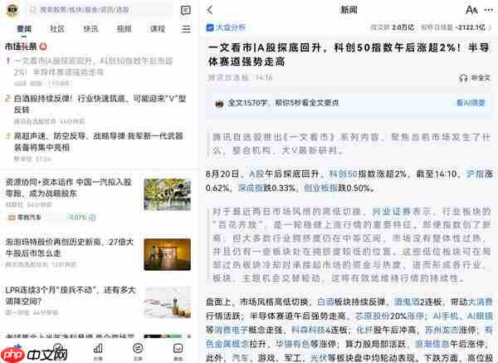Open the hamburger menu for more channels
Image resolution: width=498 pixels, height=363 pixels.
187,29
